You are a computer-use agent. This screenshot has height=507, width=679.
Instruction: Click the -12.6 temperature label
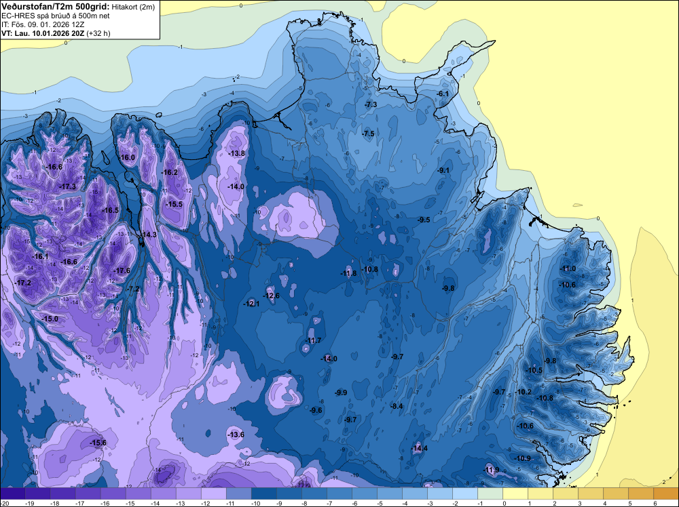tap(271, 296)
